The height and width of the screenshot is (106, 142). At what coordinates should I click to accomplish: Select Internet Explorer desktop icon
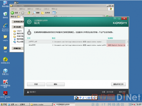(x=5, y=27)
